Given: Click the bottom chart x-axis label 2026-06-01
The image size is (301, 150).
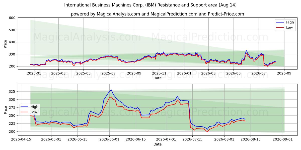Looking at the screenshot, I should (110, 139).
